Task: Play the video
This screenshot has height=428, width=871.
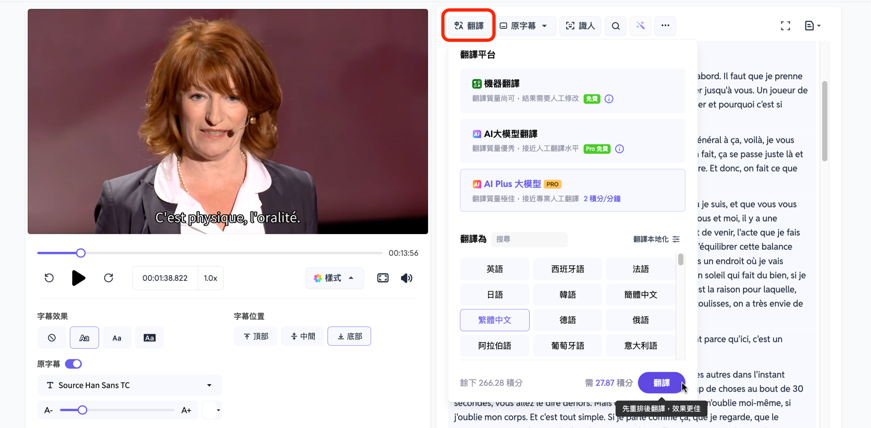Action: pyautogui.click(x=78, y=278)
